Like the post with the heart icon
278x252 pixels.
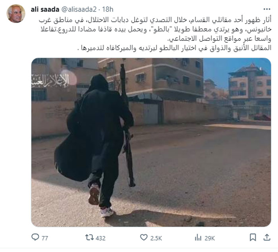(144, 237)
